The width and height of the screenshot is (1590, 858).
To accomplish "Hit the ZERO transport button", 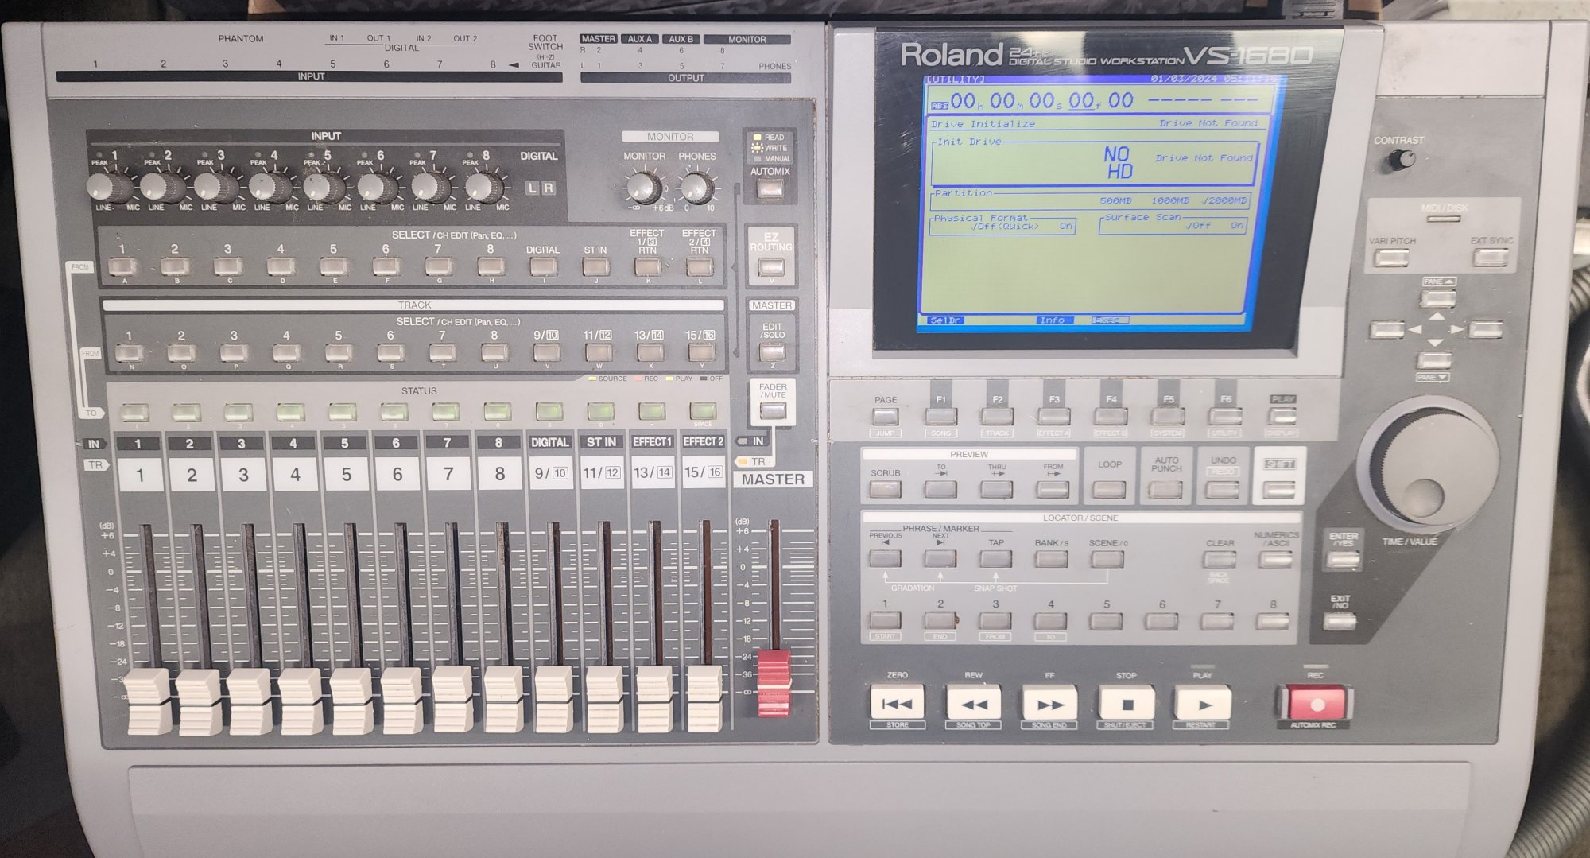I will 897,703.
